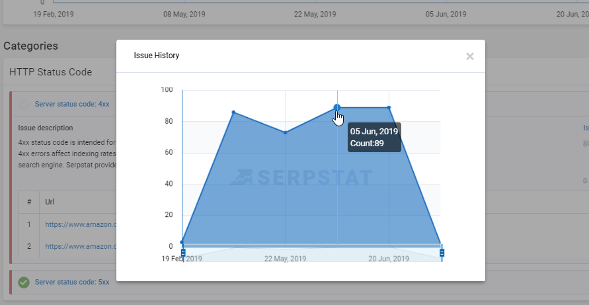Click 19 Feb, 2019 on background chart axis

coord(54,15)
